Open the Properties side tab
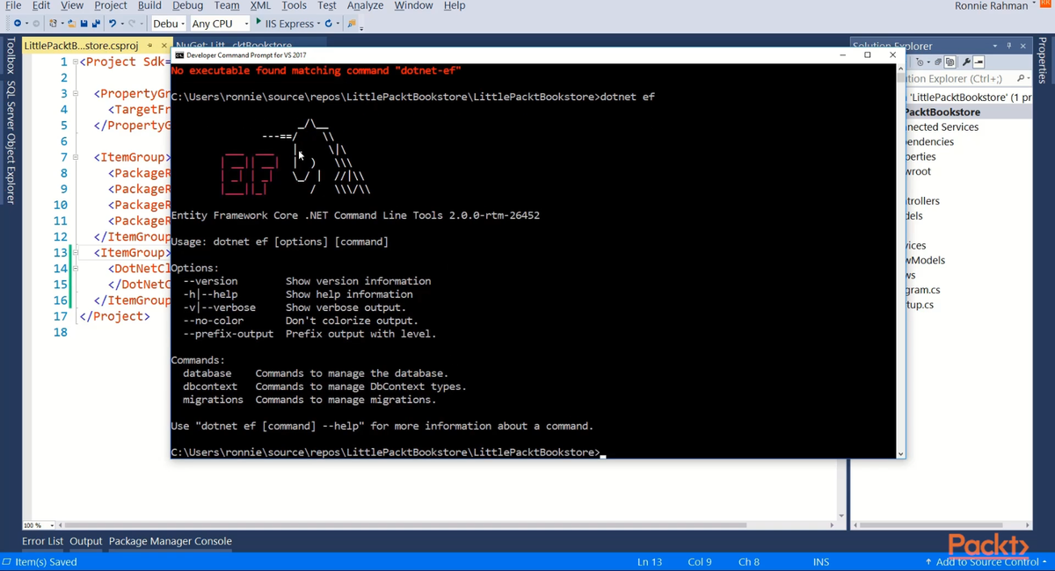The width and height of the screenshot is (1055, 571). pyautogui.click(x=1044, y=61)
